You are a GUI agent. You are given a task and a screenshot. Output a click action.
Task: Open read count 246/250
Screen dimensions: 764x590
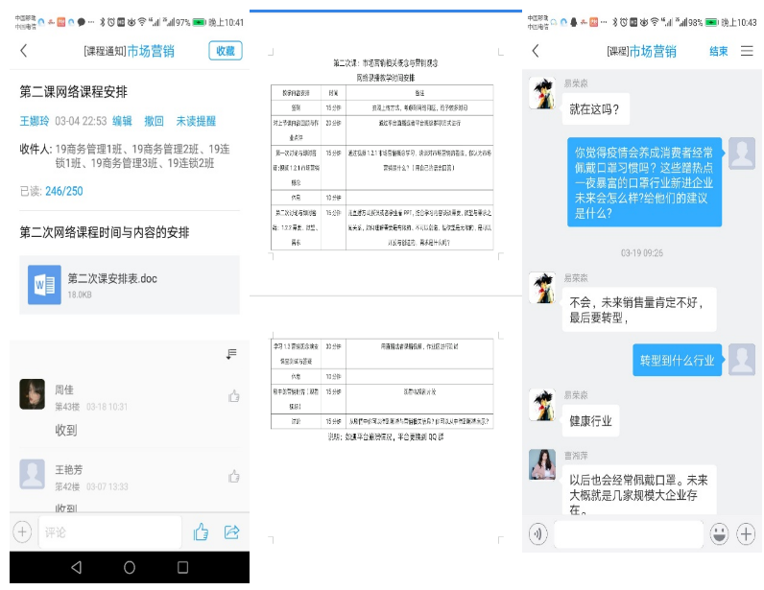(x=64, y=191)
